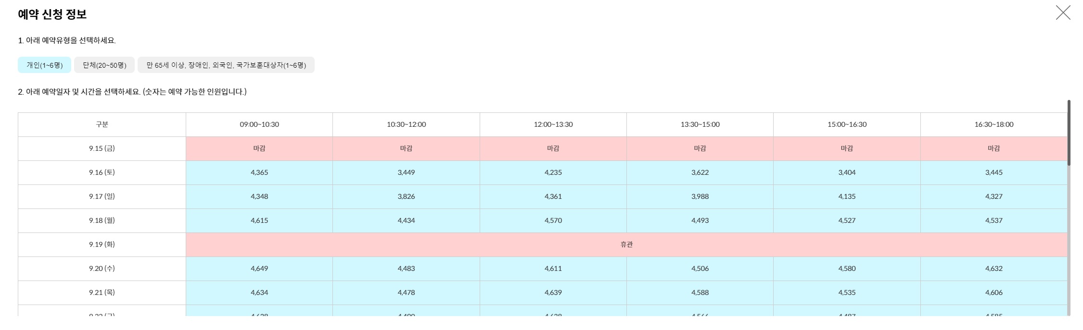
Task: Pick 9.16 (토) 12:00~13:30 slot showing 4,235
Action: point(553,172)
